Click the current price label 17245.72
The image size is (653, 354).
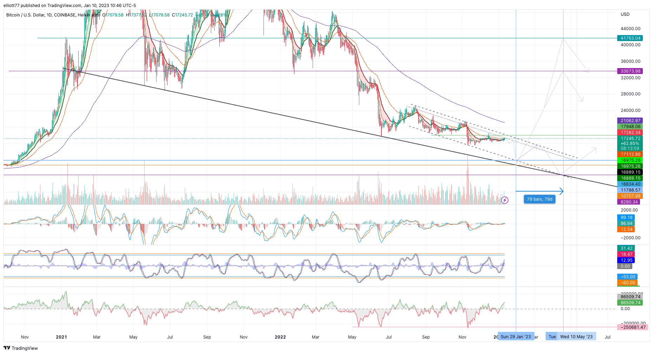pyautogui.click(x=630, y=139)
